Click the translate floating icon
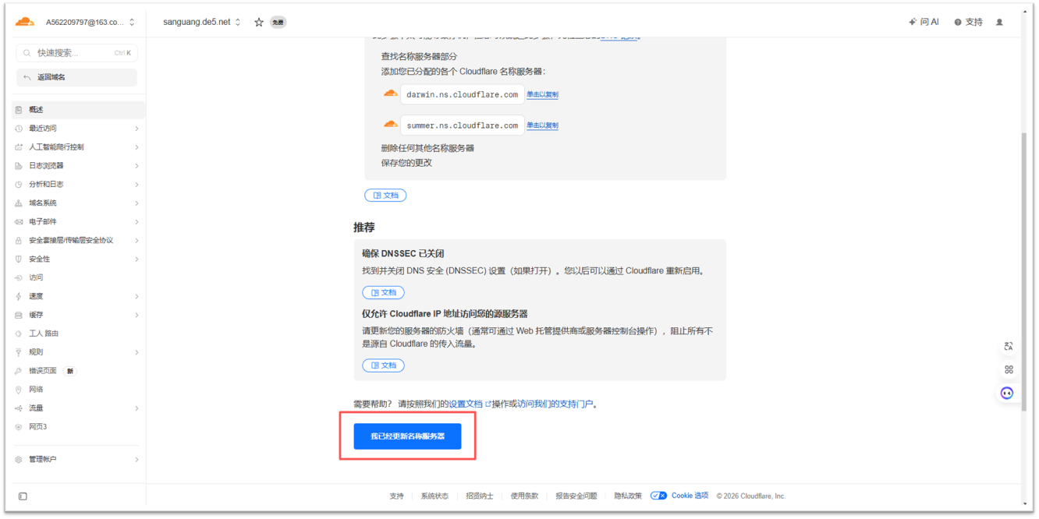 tap(1009, 346)
